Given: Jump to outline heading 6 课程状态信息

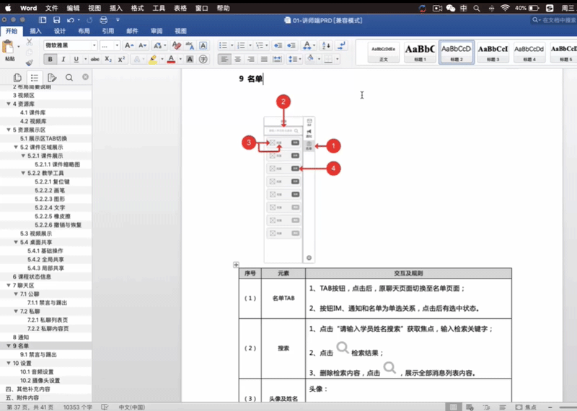Looking at the screenshot, I should click(32, 277).
